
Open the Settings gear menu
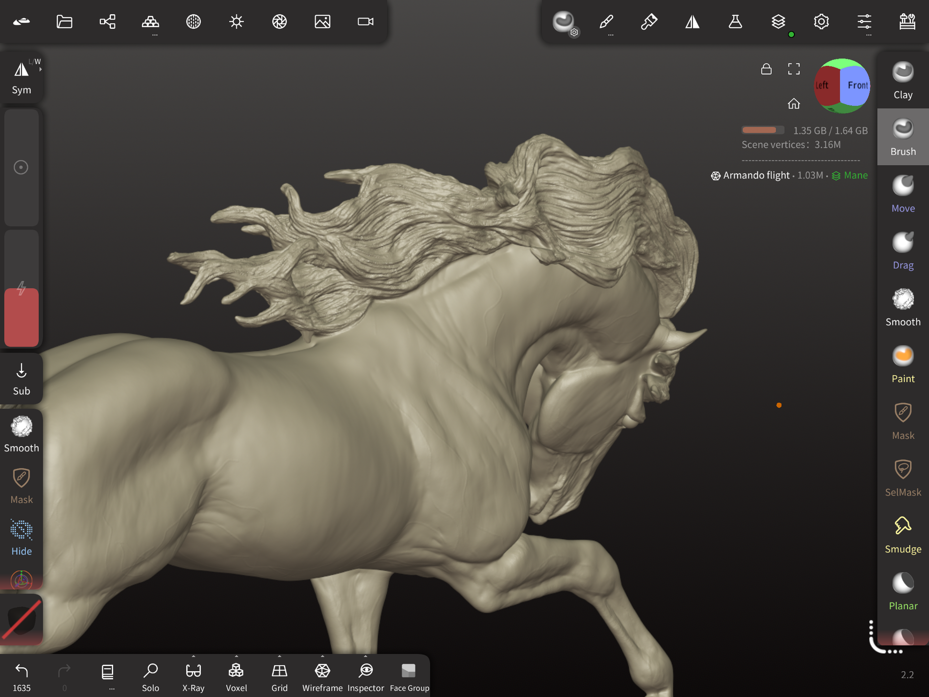(821, 21)
